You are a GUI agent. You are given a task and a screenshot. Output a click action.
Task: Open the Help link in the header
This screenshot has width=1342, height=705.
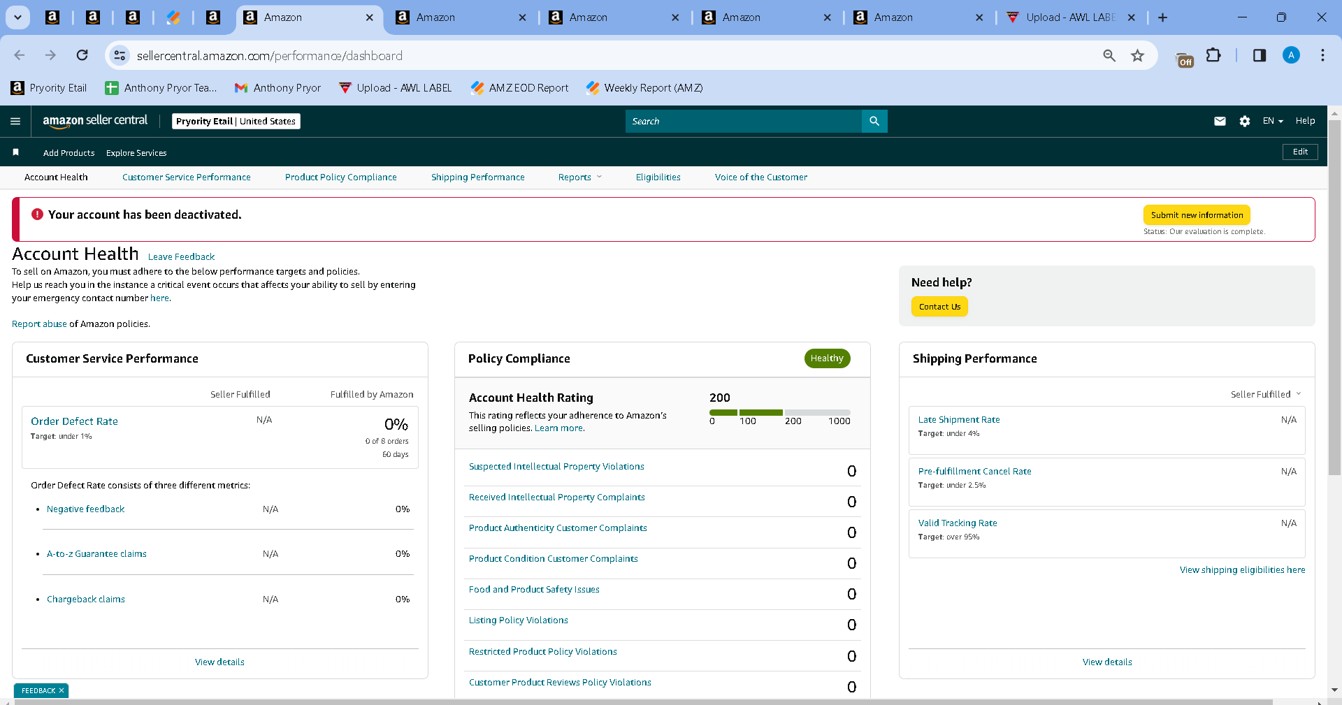[1305, 121]
